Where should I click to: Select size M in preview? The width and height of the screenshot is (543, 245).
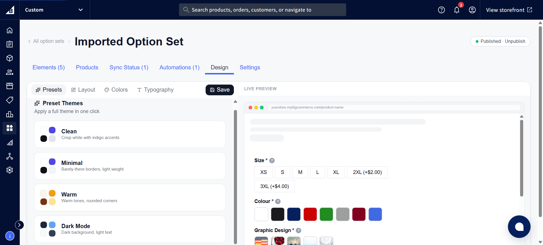(x=300, y=172)
